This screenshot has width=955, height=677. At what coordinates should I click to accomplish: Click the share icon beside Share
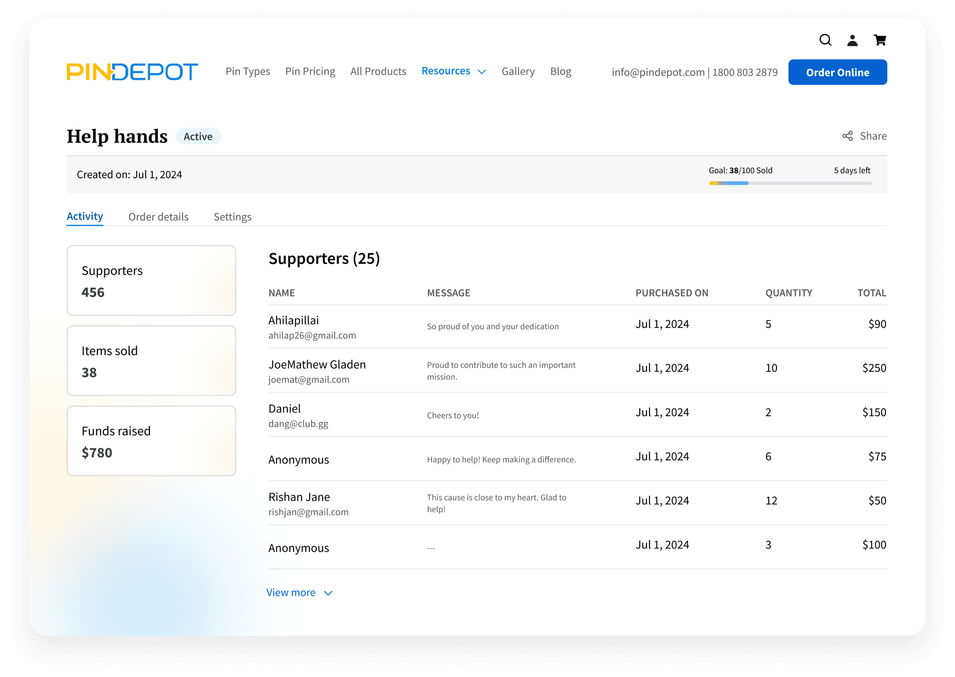(847, 136)
